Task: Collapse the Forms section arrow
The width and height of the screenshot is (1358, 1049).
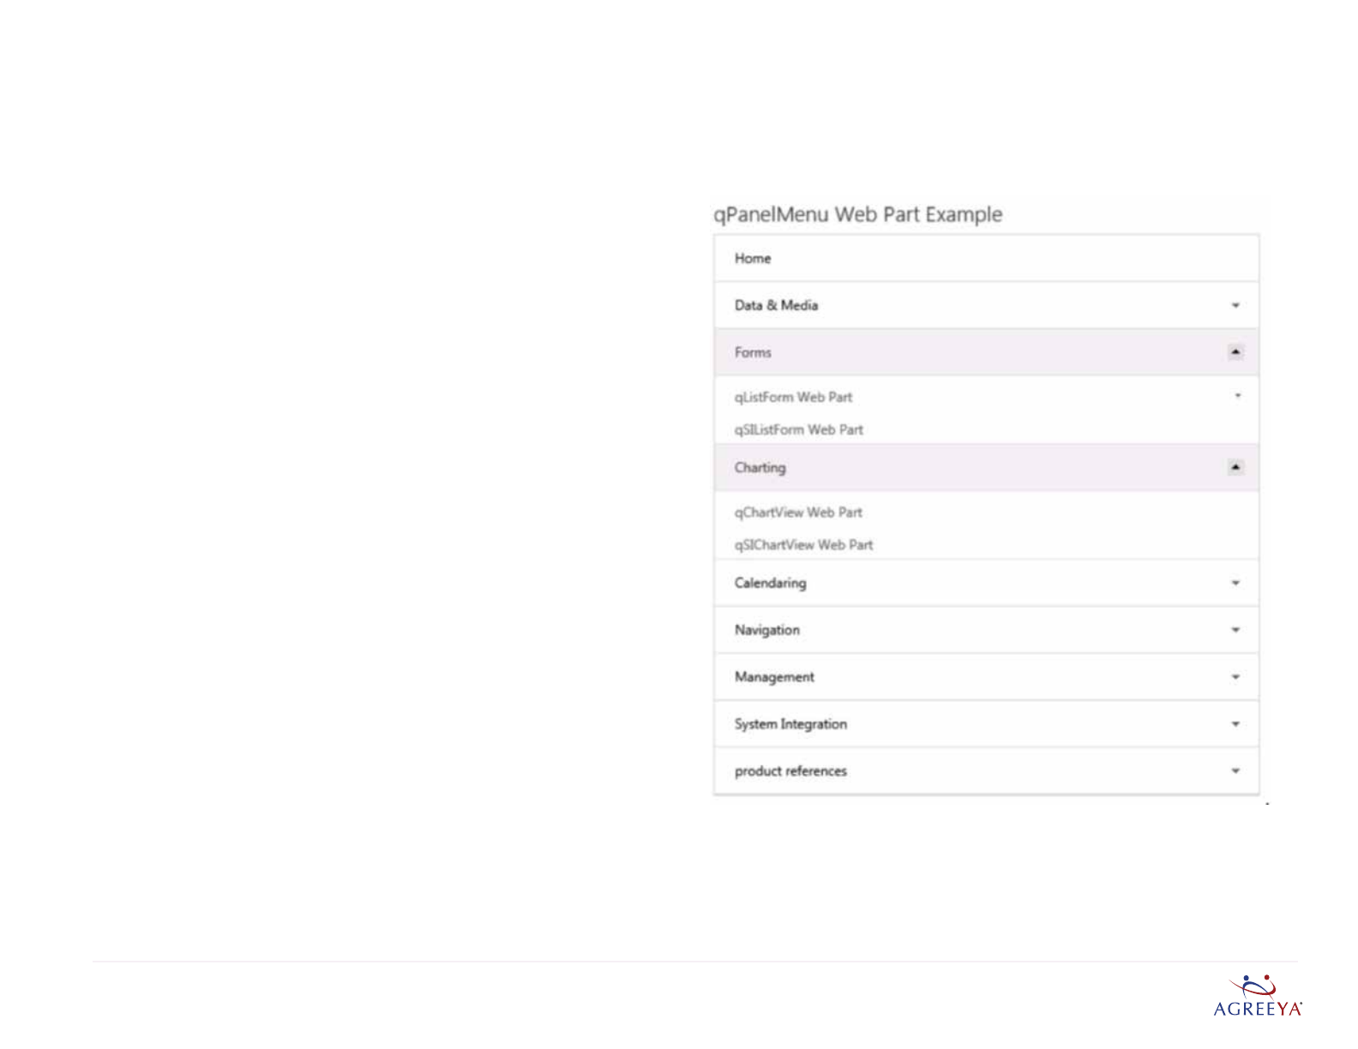Action: tap(1235, 352)
